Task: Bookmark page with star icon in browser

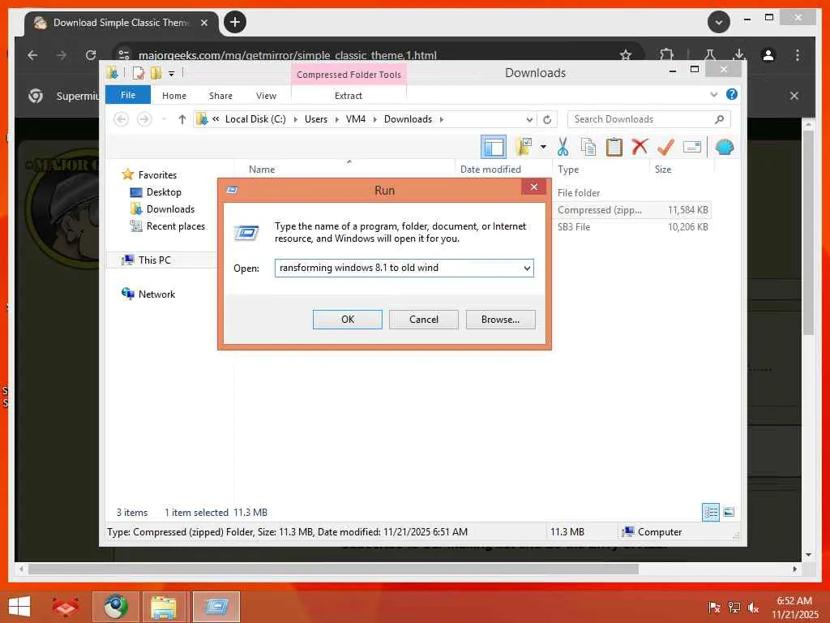Action: 626,55
